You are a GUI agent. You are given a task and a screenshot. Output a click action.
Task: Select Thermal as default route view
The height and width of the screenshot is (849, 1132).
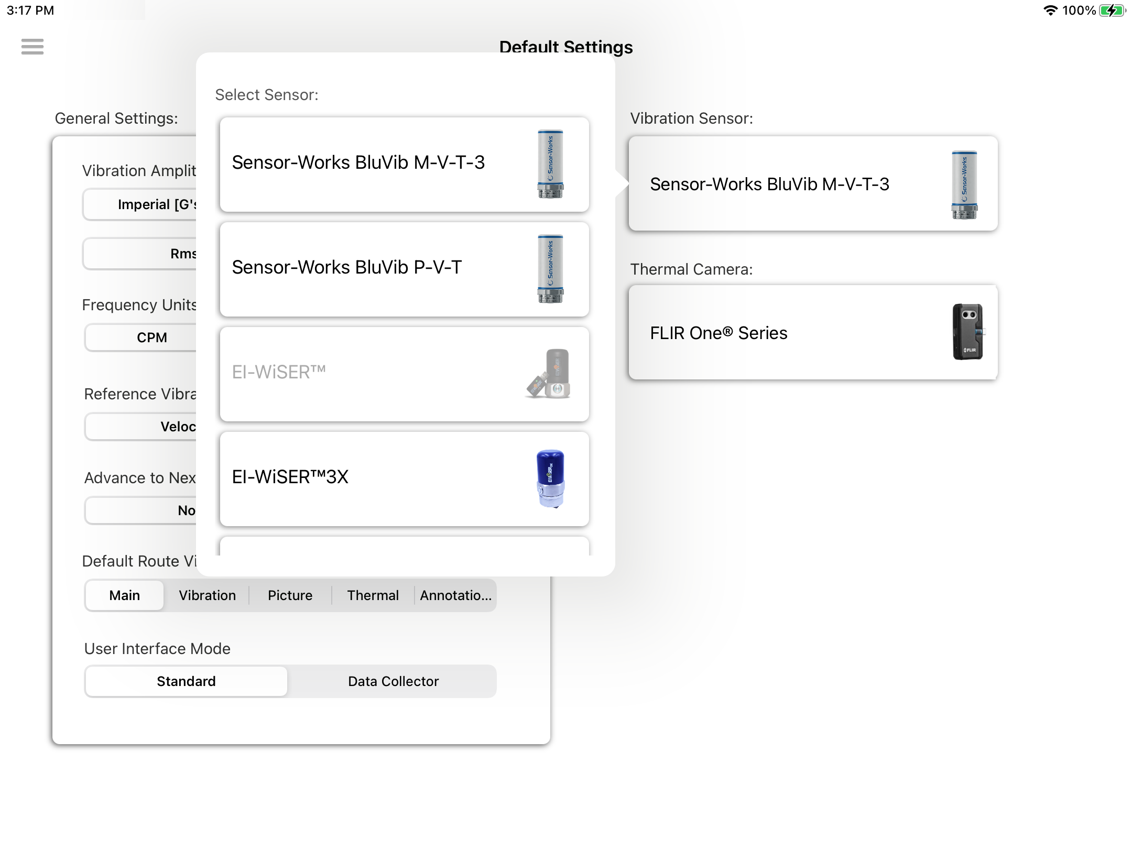coord(373,595)
